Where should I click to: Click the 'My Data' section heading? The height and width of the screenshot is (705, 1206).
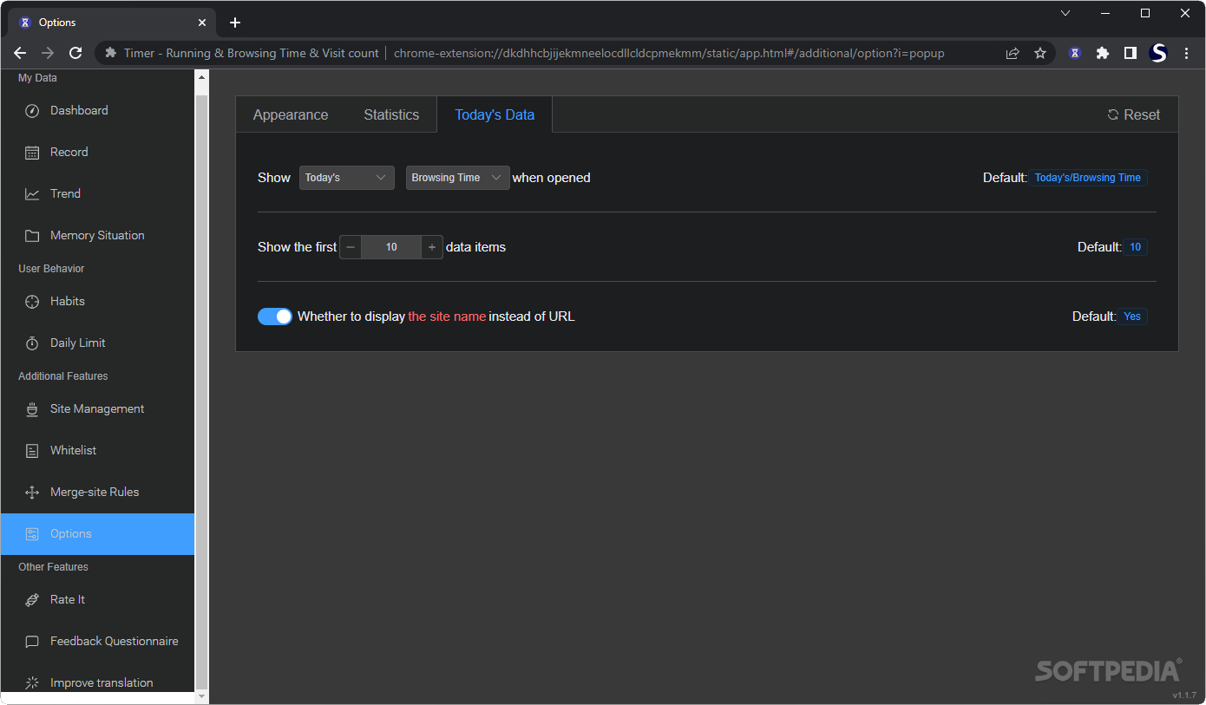coord(37,78)
